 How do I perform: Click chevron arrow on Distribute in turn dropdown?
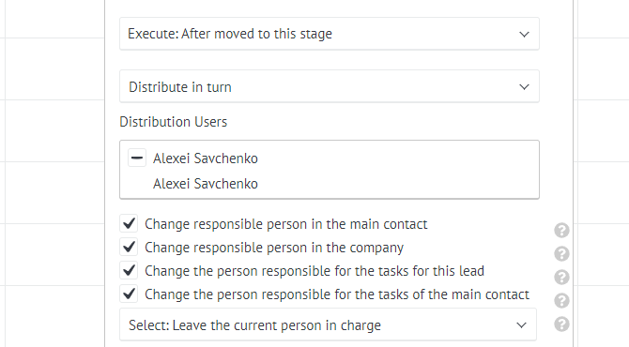524,87
